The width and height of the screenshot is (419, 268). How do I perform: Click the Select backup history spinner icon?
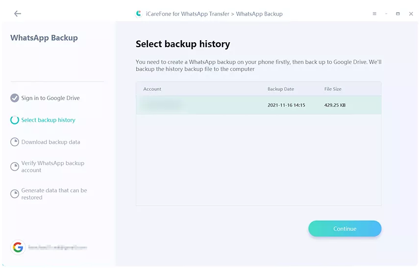15,120
